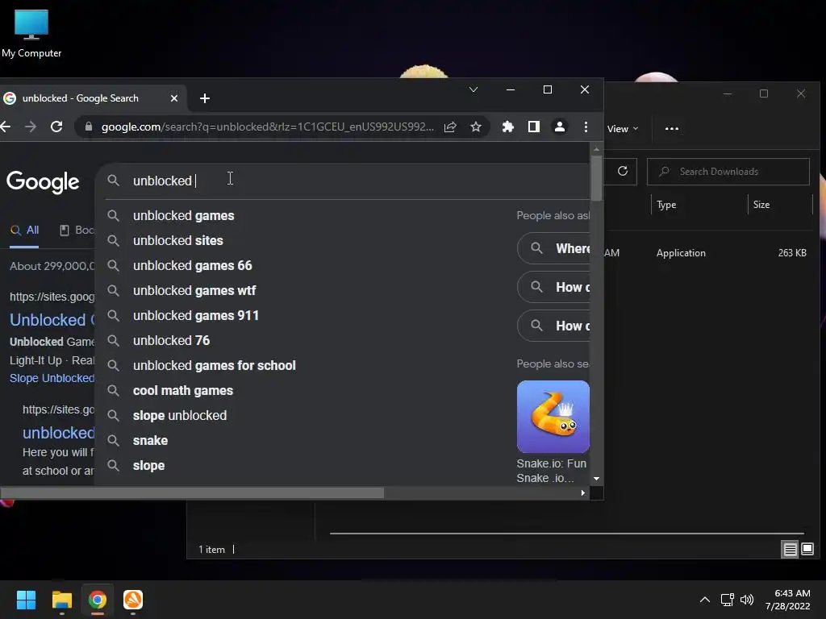The image size is (826, 619).
Task: Refresh File Explorer Downloads folder
Action: (x=622, y=172)
